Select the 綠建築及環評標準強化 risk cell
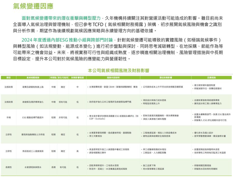233x177 pixels. click(x=33, y=102)
